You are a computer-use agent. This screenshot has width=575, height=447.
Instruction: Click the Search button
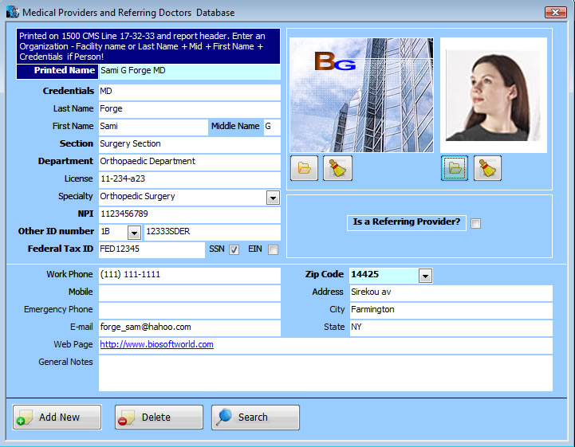click(255, 417)
